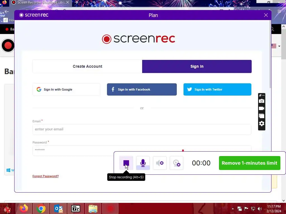The height and width of the screenshot is (214, 286).
Task: Open the red recorder app in taskbar
Action: 110,208
